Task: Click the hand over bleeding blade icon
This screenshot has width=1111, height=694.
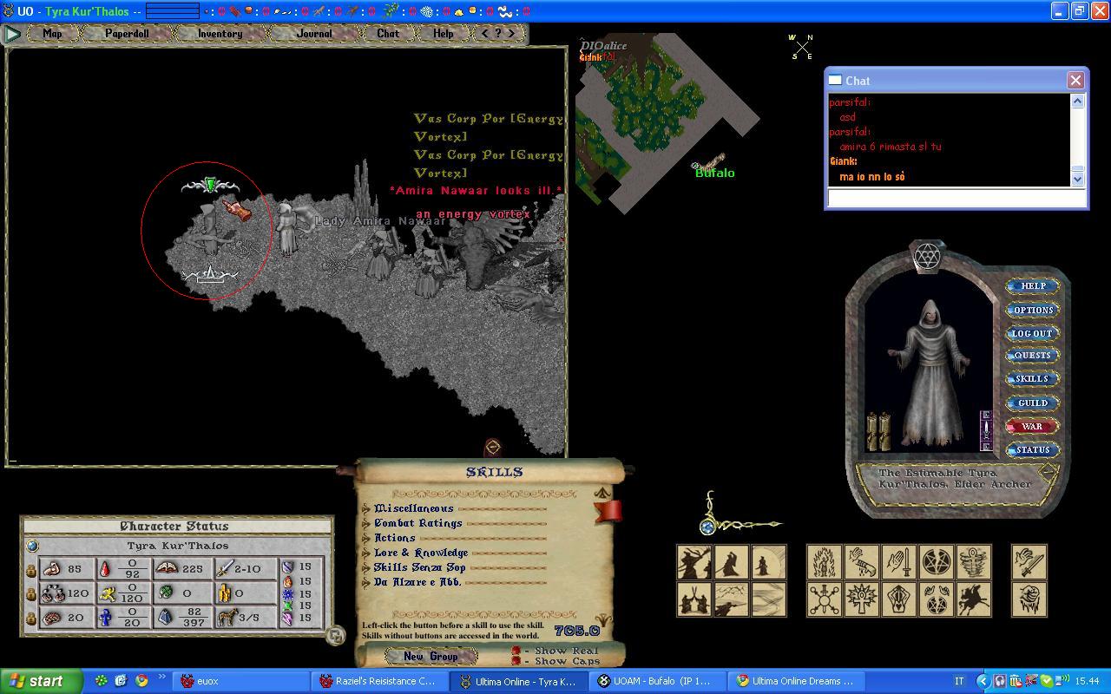Action: click(861, 562)
